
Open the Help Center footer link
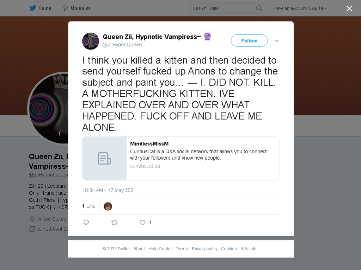[x=160, y=249]
